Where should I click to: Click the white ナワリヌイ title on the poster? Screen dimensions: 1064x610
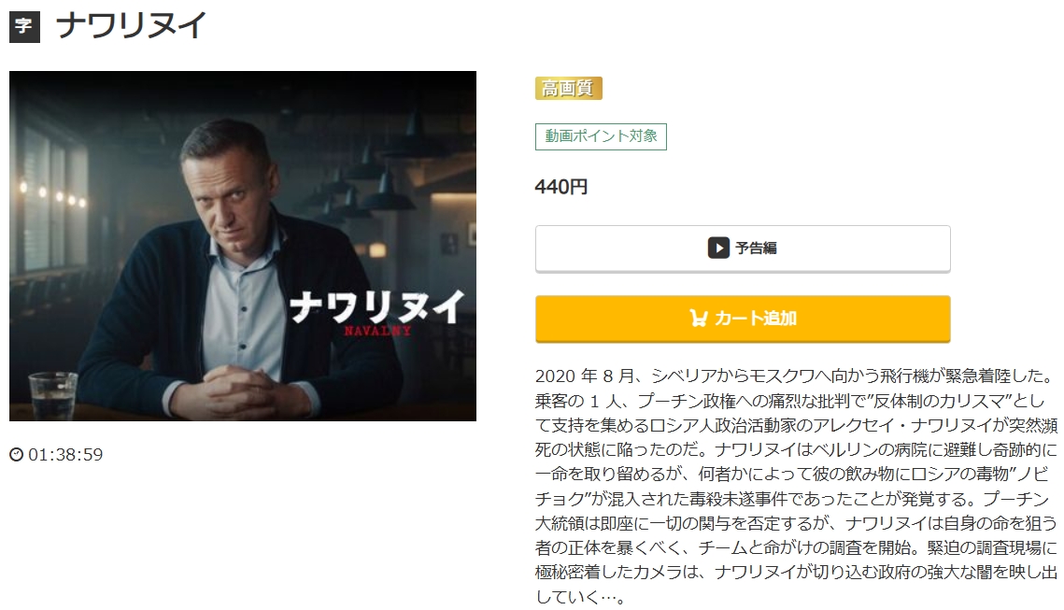(x=376, y=306)
